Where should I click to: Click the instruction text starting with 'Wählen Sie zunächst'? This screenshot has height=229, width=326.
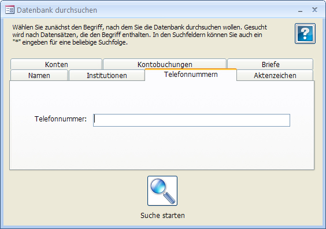tap(139, 35)
